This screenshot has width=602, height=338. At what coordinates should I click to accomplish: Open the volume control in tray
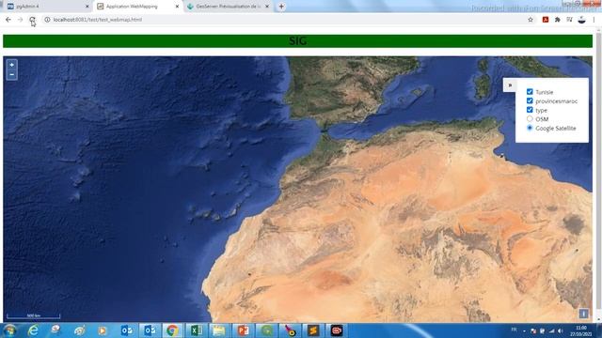561,330
